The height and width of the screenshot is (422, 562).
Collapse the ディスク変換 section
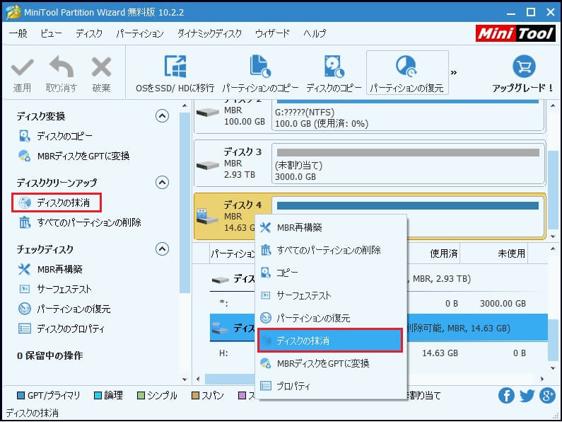tap(162, 116)
